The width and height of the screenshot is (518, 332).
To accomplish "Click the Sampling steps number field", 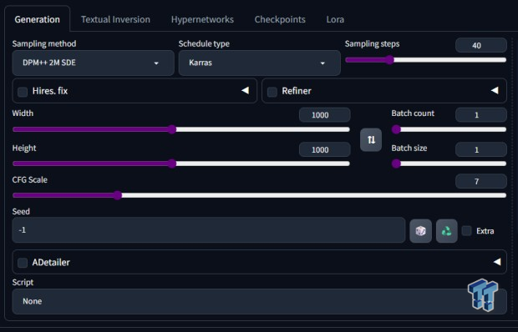I will 481,46.
